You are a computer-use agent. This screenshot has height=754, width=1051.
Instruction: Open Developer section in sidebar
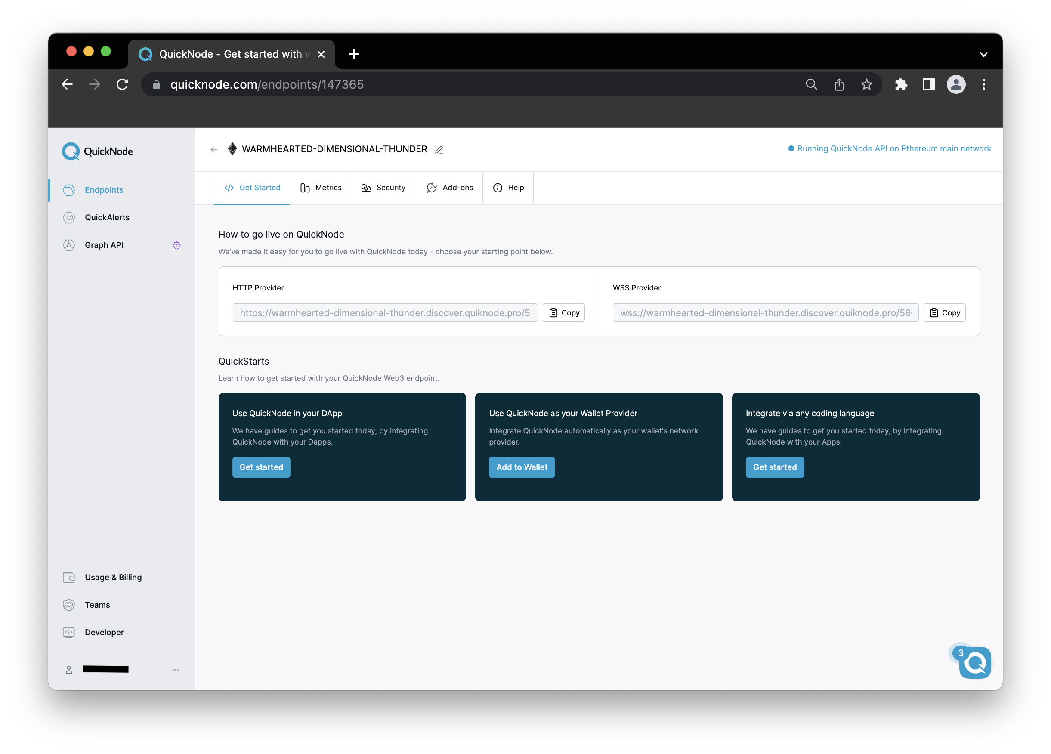(104, 633)
